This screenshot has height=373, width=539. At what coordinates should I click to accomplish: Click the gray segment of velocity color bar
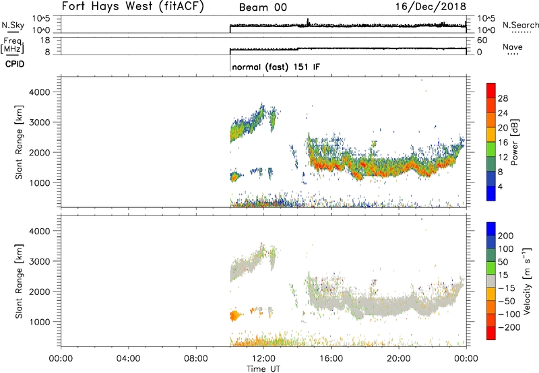(x=491, y=281)
